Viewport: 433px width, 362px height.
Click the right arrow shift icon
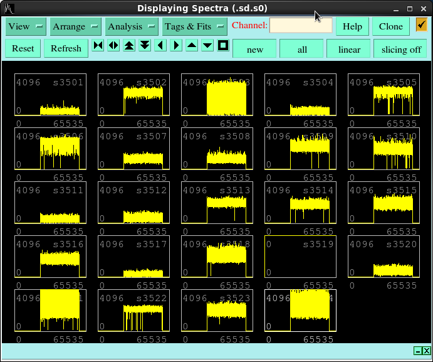coord(176,46)
